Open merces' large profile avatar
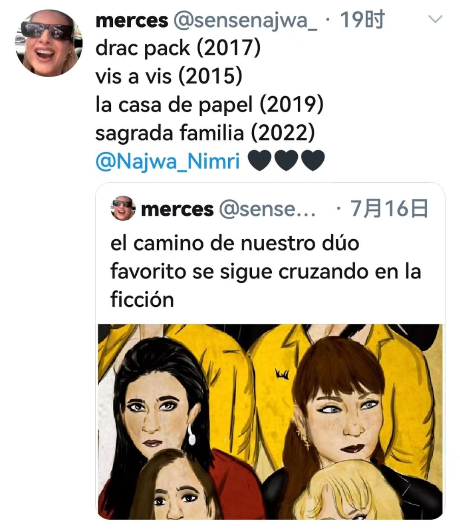Image resolution: width=460 pixels, height=531 pixels. tap(48, 43)
